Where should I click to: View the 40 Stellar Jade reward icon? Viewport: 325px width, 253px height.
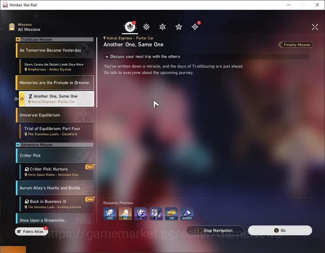pyautogui.click(x=125, y=213)
